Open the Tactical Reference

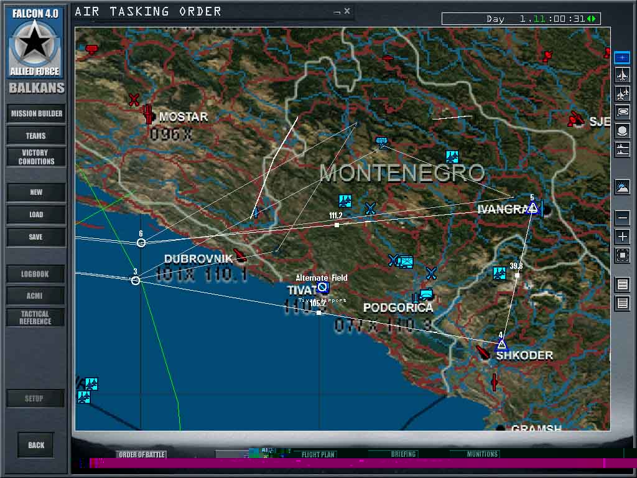point(35,317)
